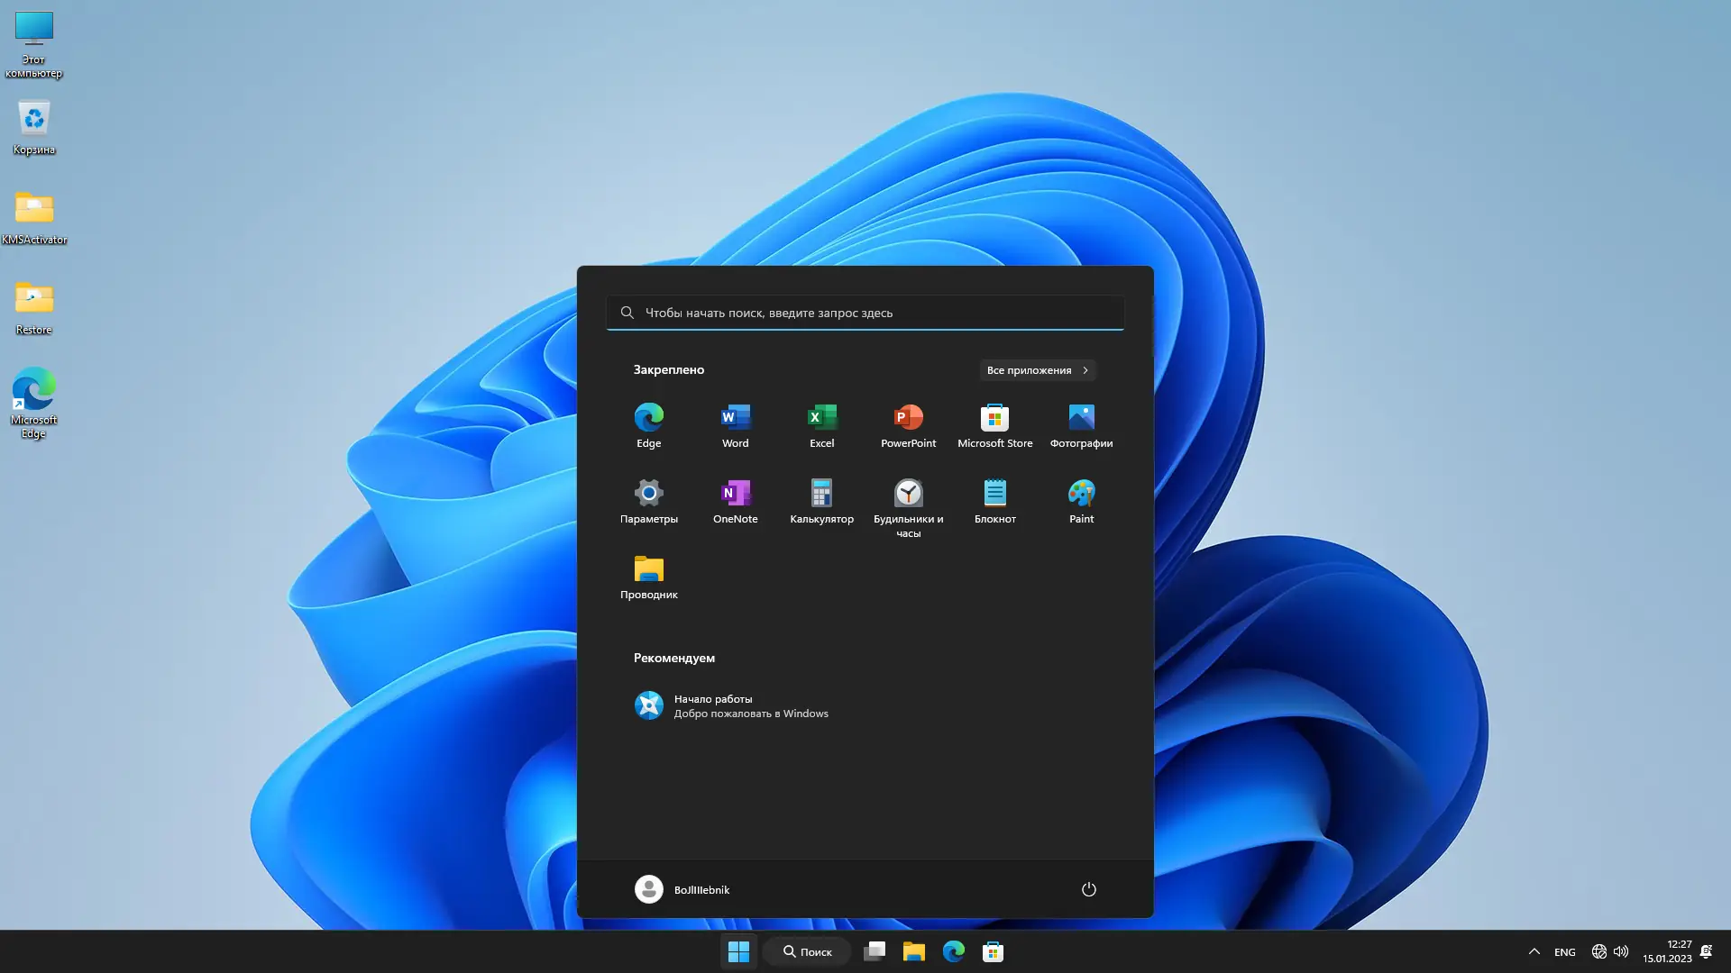
Task: Open PowerPoint pinned app
Action: tap(908, 425)
